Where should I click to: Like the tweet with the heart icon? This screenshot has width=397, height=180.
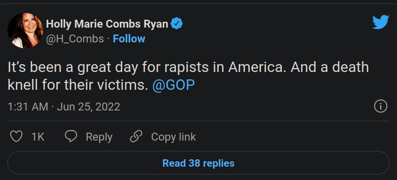coord(16,137)
